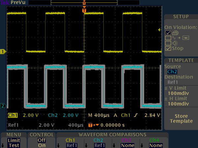Click the rising edge trigger slope symbol
The height and width of the screenshot is (148, 198).
point(136,115)
